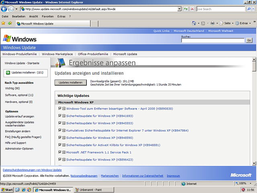The width and height of the screenshot is (257, 193).
Task: Launch Windows Media Player quick launch icon
Action: 29,190
